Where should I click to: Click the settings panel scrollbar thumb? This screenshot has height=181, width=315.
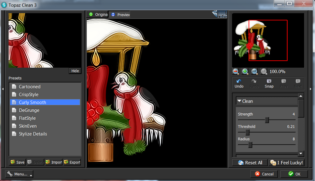point(301,108)
